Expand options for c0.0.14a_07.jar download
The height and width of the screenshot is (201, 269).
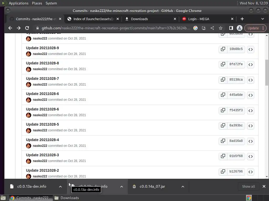coord(183,186)
